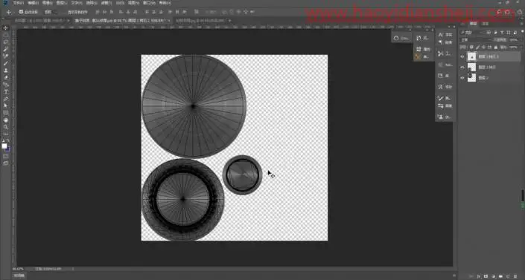Click the background color swatch
The height and width of the screenshot is (280, 525).
coord(7,149)
